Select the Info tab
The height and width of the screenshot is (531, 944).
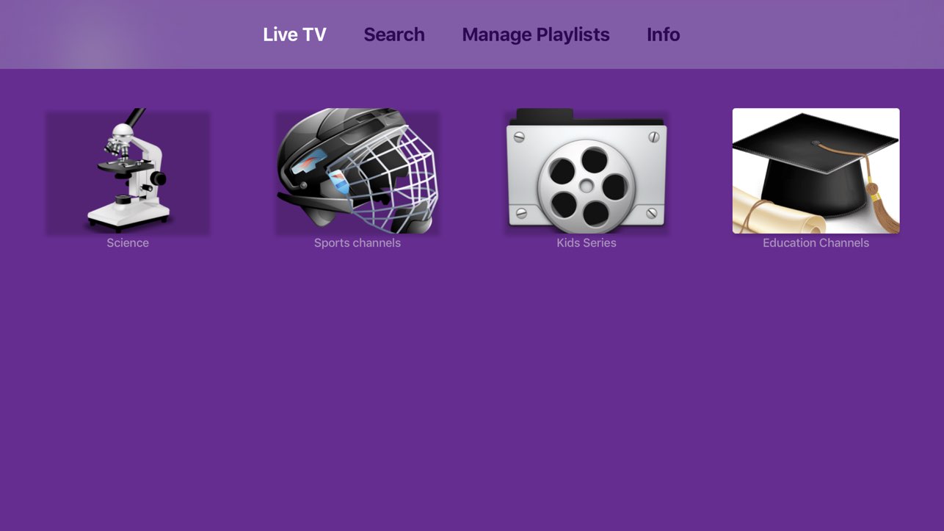point(663,35)
